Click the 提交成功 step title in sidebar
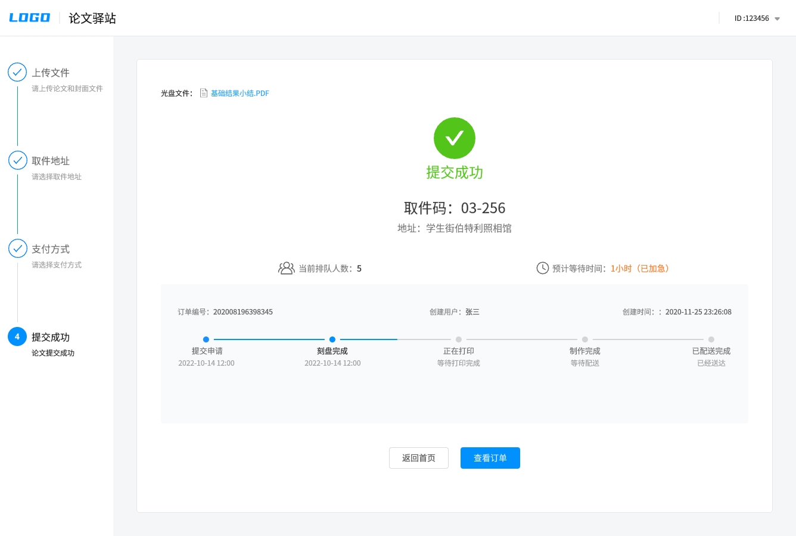796x536 pixels. [x=51, y=337]
